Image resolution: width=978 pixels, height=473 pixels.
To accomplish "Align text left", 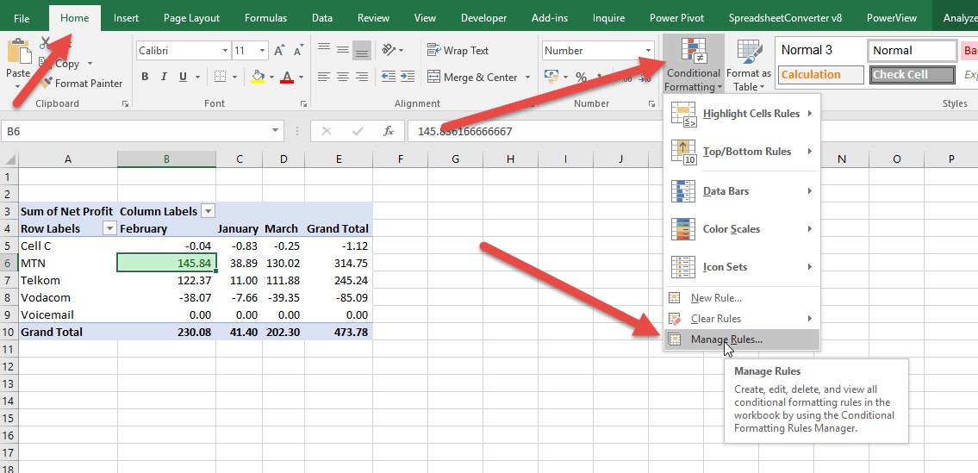I will tap(323, 77).
